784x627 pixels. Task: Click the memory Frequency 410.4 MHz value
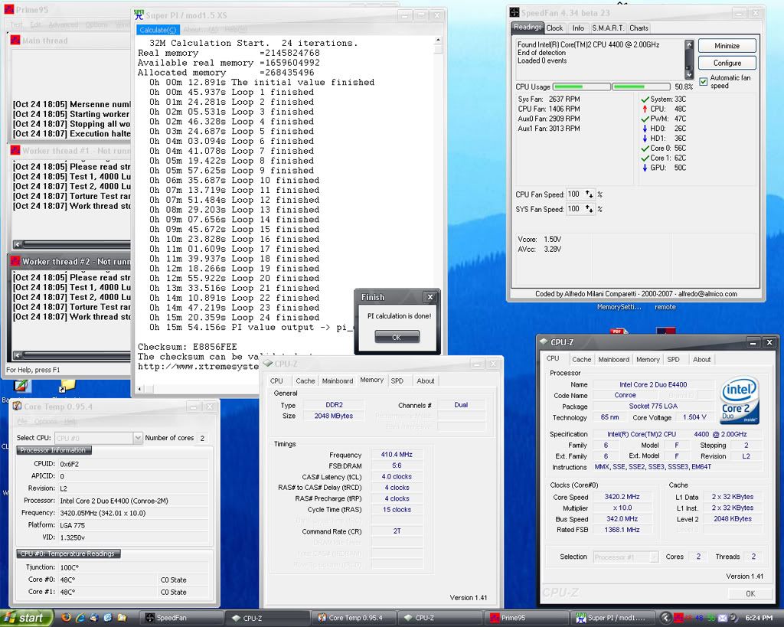pos(397,455)
